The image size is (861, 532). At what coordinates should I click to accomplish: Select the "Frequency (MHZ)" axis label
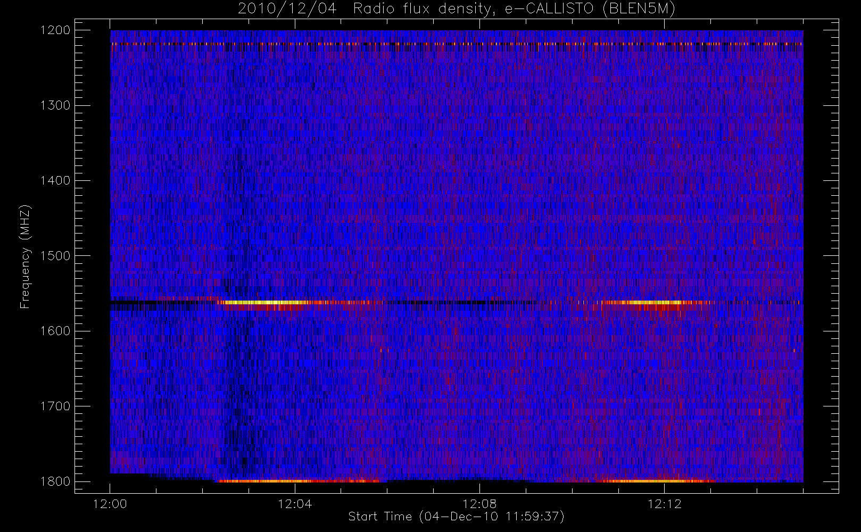coord(25,256)
